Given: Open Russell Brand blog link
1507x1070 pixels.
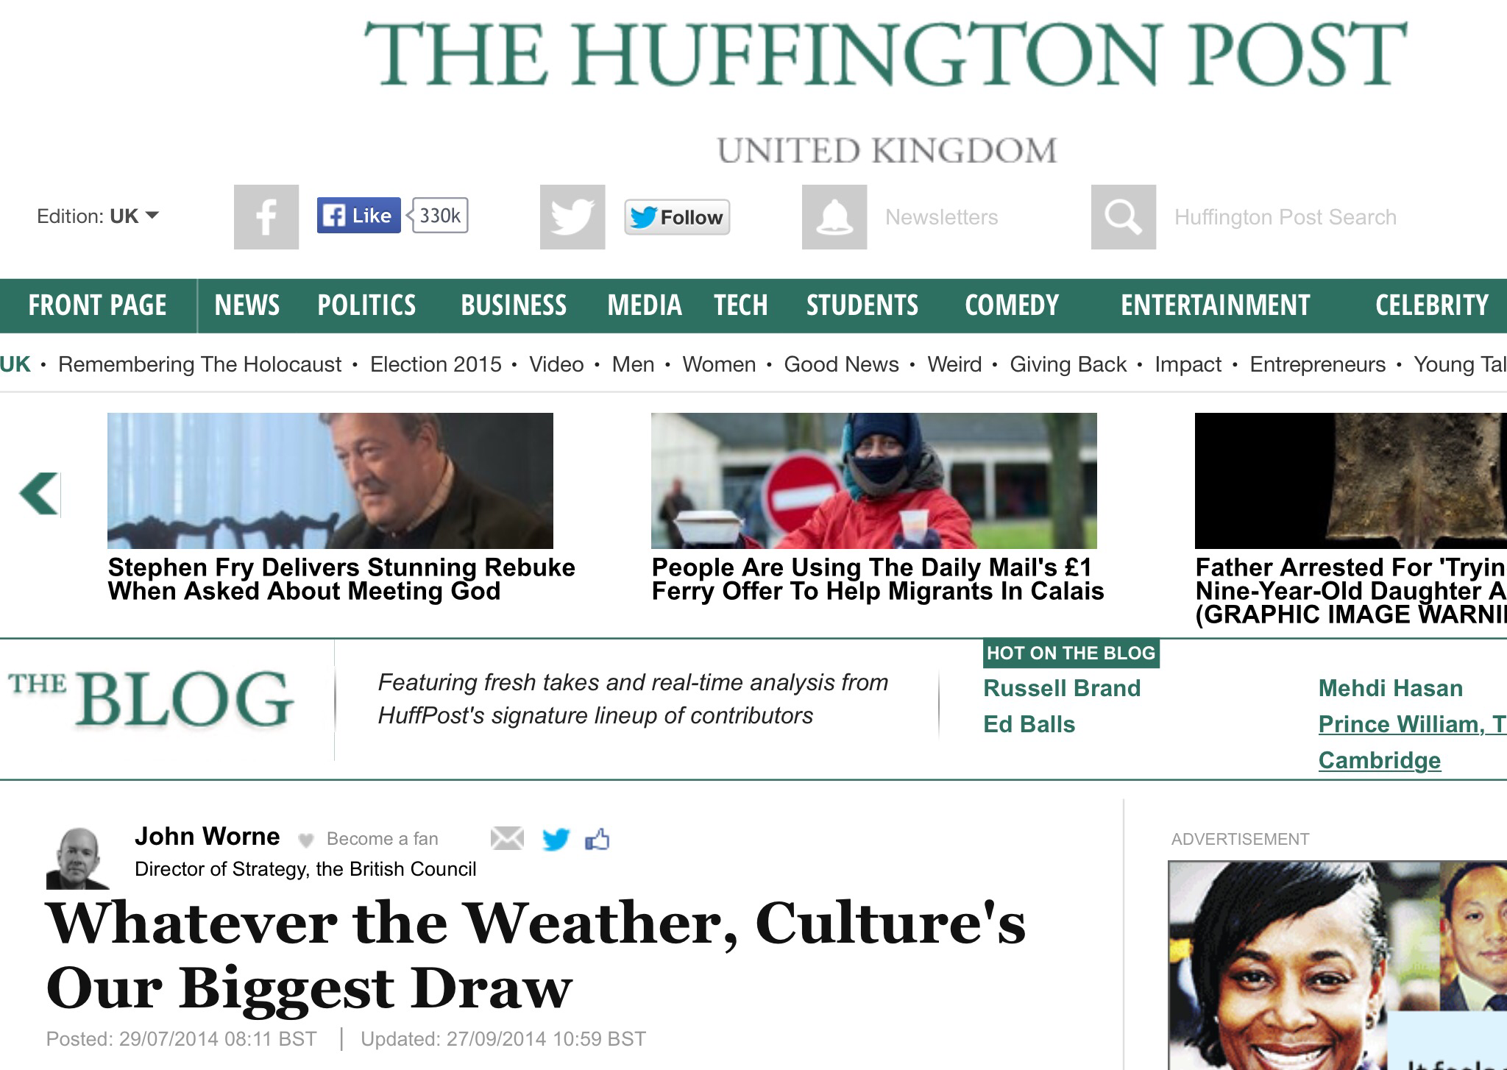Looking at the screenshot, I should tap(1062, 688).
